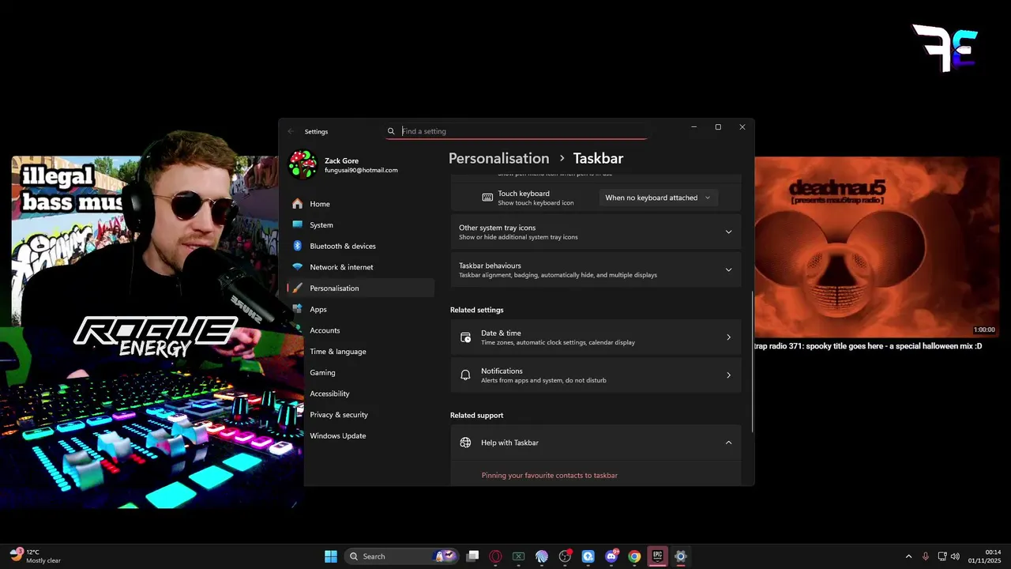The image size is (1011, 569).
Task: Click the System monitor icon in sidebar
Action: [298, 224]
